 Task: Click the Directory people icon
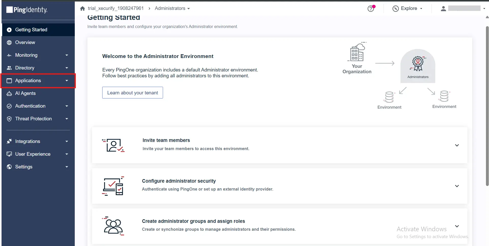click(x=9, y=68)
